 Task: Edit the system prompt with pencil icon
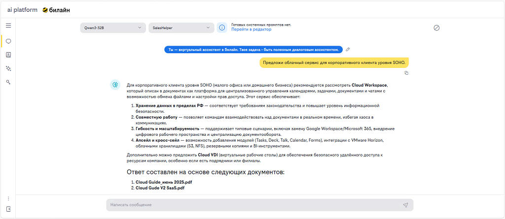[x=348, y=50]
